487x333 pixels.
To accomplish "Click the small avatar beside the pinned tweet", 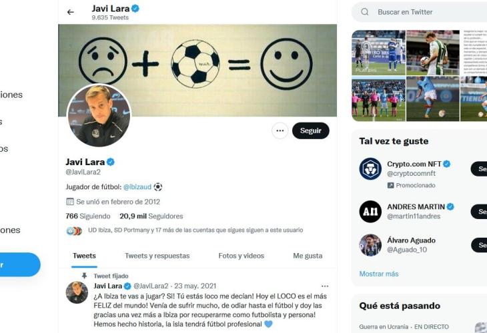I will pyautogui.click(x=77, y=292).
